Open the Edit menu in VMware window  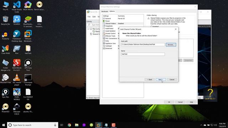tap(94, 17)
